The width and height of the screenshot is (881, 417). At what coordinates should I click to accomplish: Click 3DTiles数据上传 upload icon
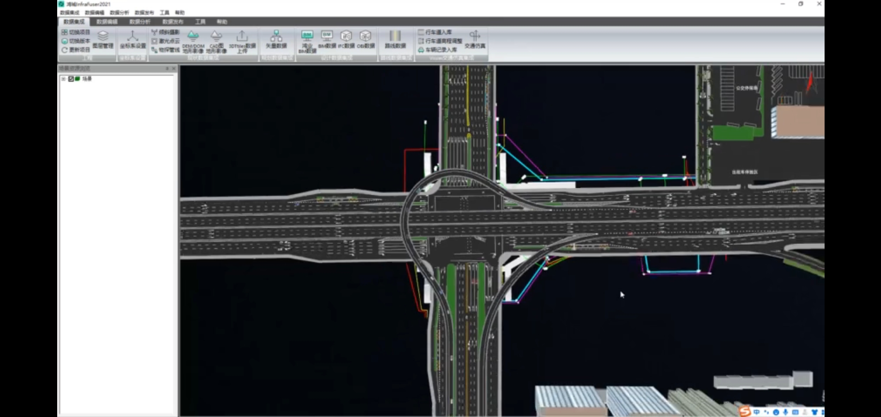(x=242, y=36)
